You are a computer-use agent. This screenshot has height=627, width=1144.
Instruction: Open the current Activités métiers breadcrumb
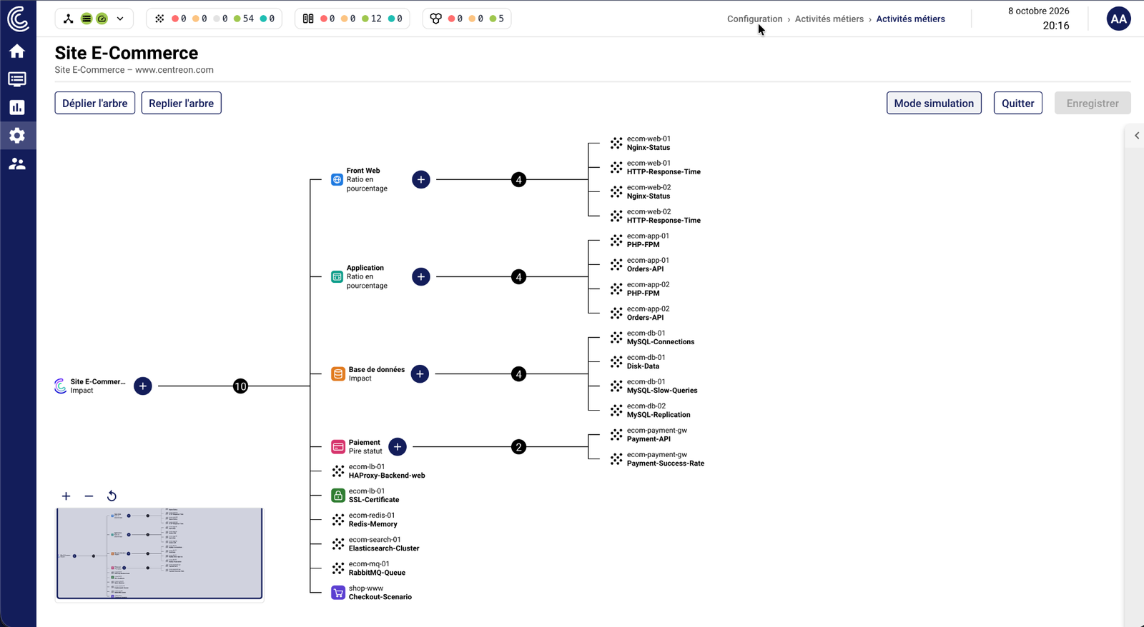(x=911, y=19)
